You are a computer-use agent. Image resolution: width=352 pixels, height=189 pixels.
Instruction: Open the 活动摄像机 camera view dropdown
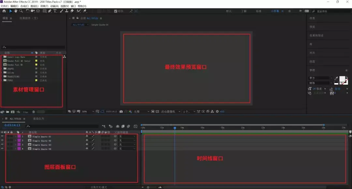click(170, 112)
